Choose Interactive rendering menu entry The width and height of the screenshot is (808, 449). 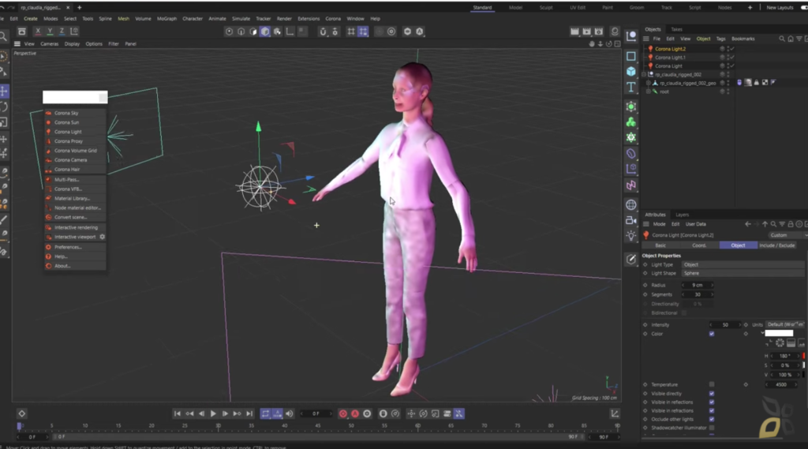[76, 227]
